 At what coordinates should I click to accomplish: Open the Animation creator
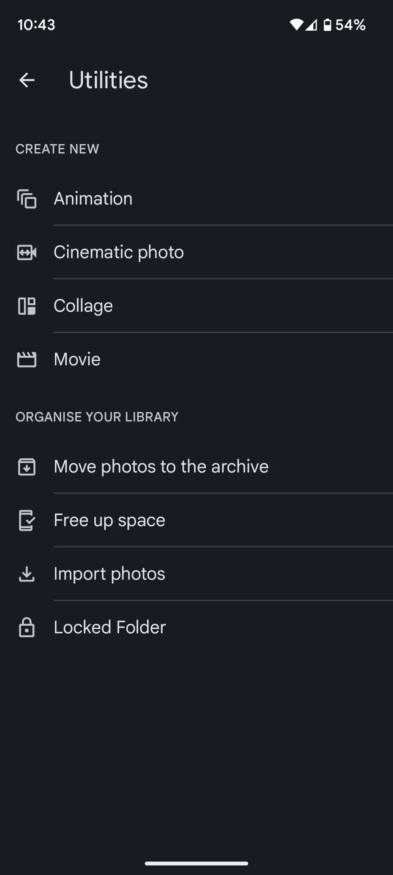(93, 199)
